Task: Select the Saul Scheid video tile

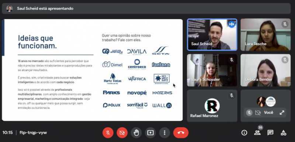Action: click(x=212, y=35)
